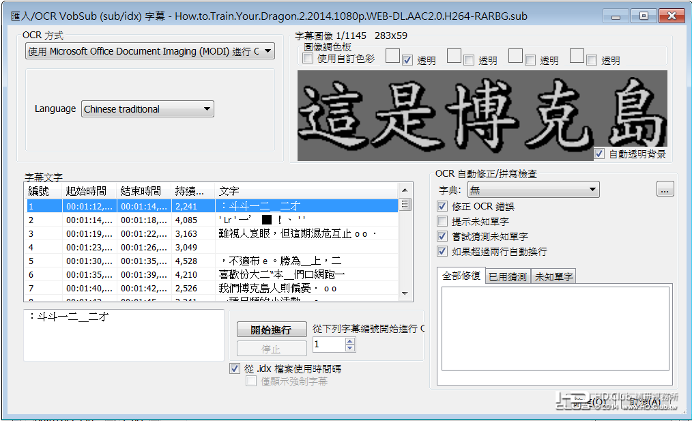Screen dimensions: 692x421
Task: Disable 從 .idx 檔案使用時間碼
Action: (235, 368)
